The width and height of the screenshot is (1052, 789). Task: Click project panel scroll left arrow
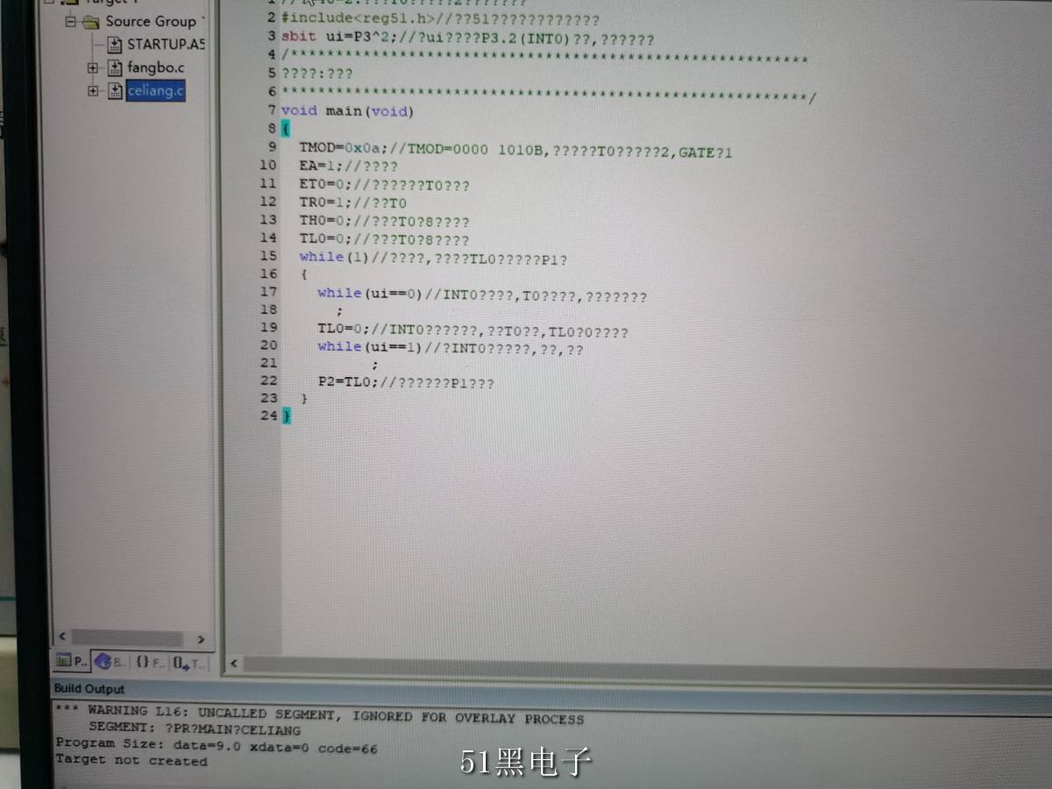(x=62, y=637)
